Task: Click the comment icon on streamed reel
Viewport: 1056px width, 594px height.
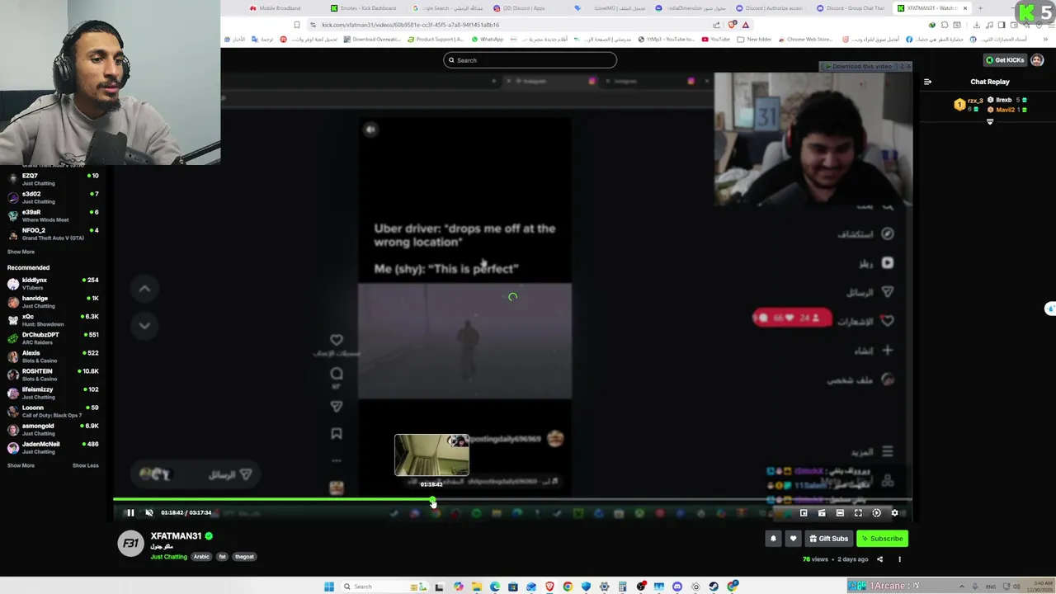Action: click(x=337, y=374)
